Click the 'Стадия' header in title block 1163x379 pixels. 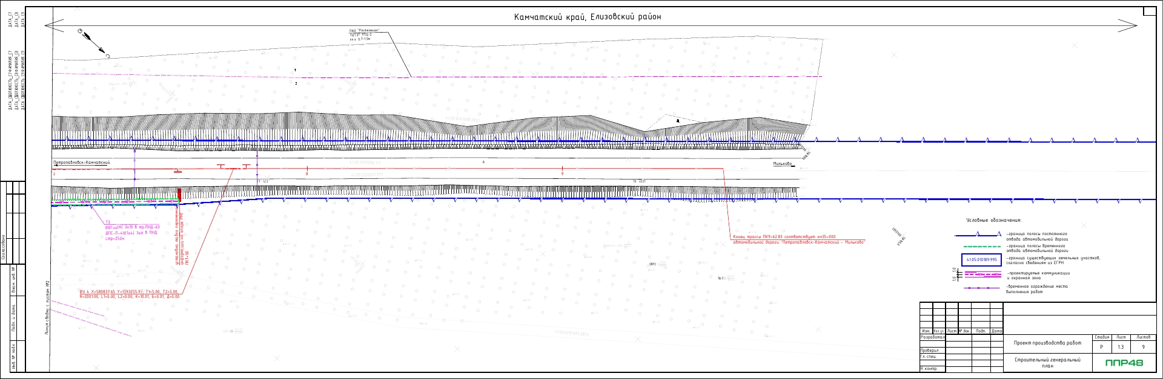tap(1102, 337)
